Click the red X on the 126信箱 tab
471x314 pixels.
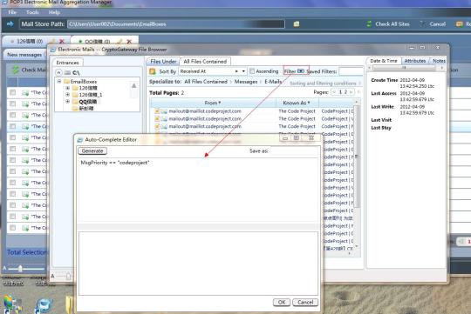click(62, 41)
